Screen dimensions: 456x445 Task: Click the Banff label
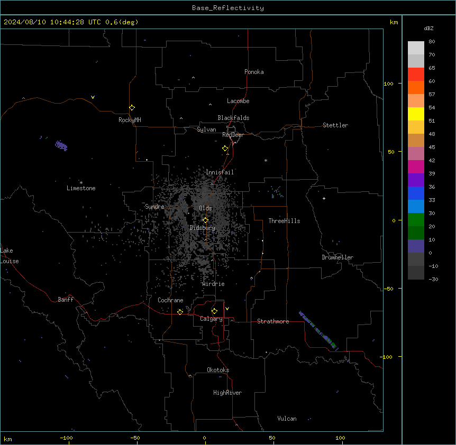point(66,300)
